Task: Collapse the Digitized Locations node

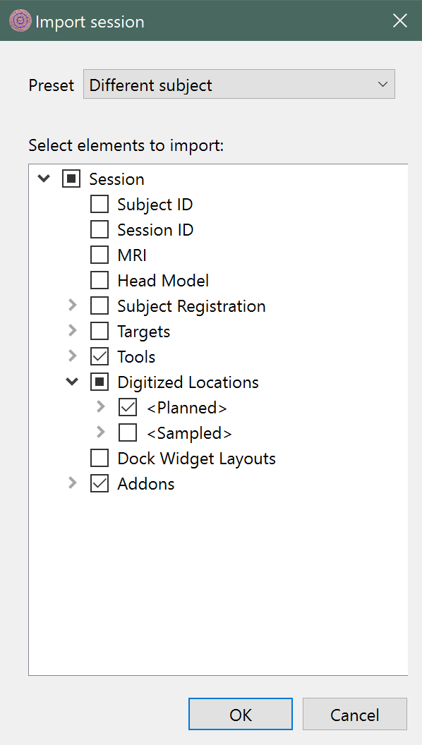Action: 72,382
